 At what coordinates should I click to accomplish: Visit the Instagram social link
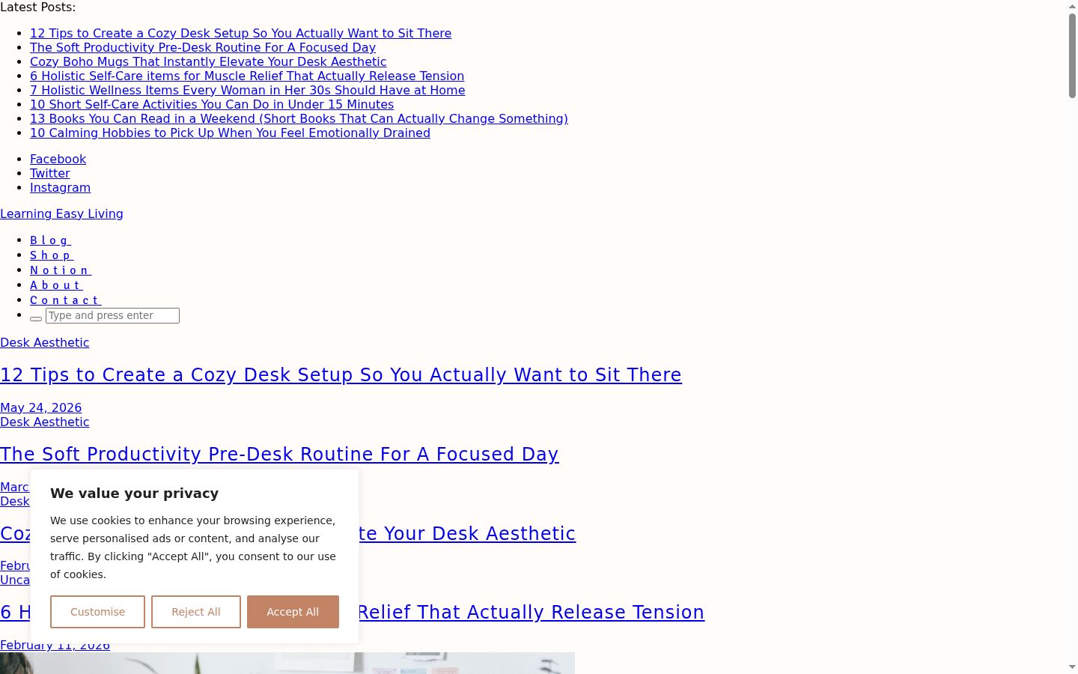point(60,187)
